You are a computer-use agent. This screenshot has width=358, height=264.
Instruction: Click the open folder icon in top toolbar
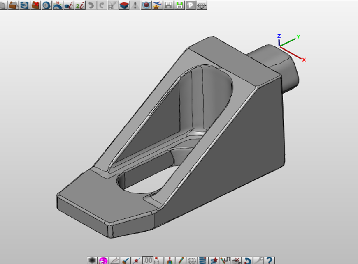coord(14,5)
